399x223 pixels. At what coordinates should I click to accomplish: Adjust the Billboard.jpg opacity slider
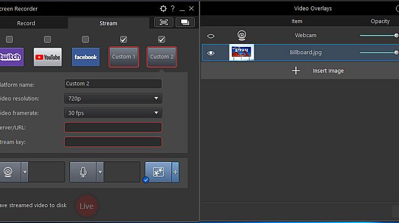click(x=379, y=52)
